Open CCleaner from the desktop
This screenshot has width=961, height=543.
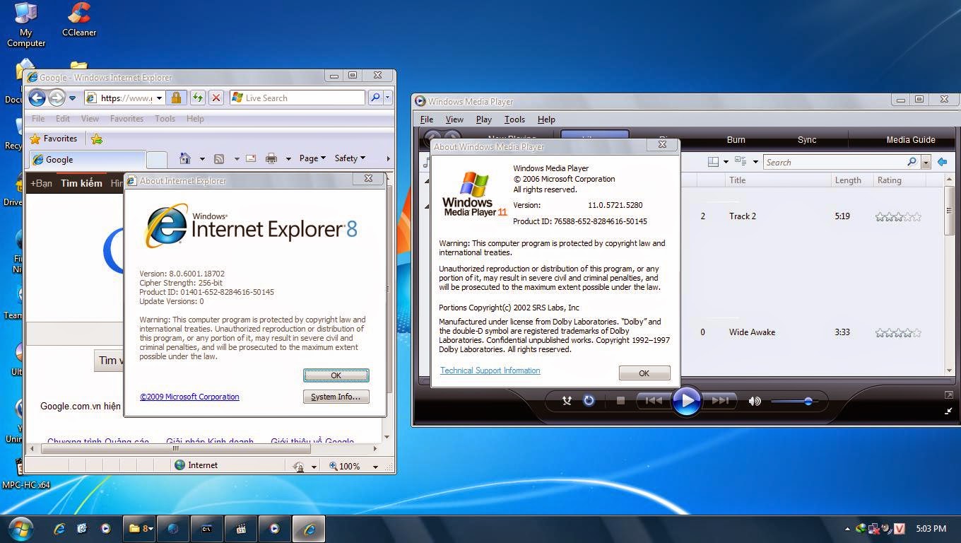79,20
